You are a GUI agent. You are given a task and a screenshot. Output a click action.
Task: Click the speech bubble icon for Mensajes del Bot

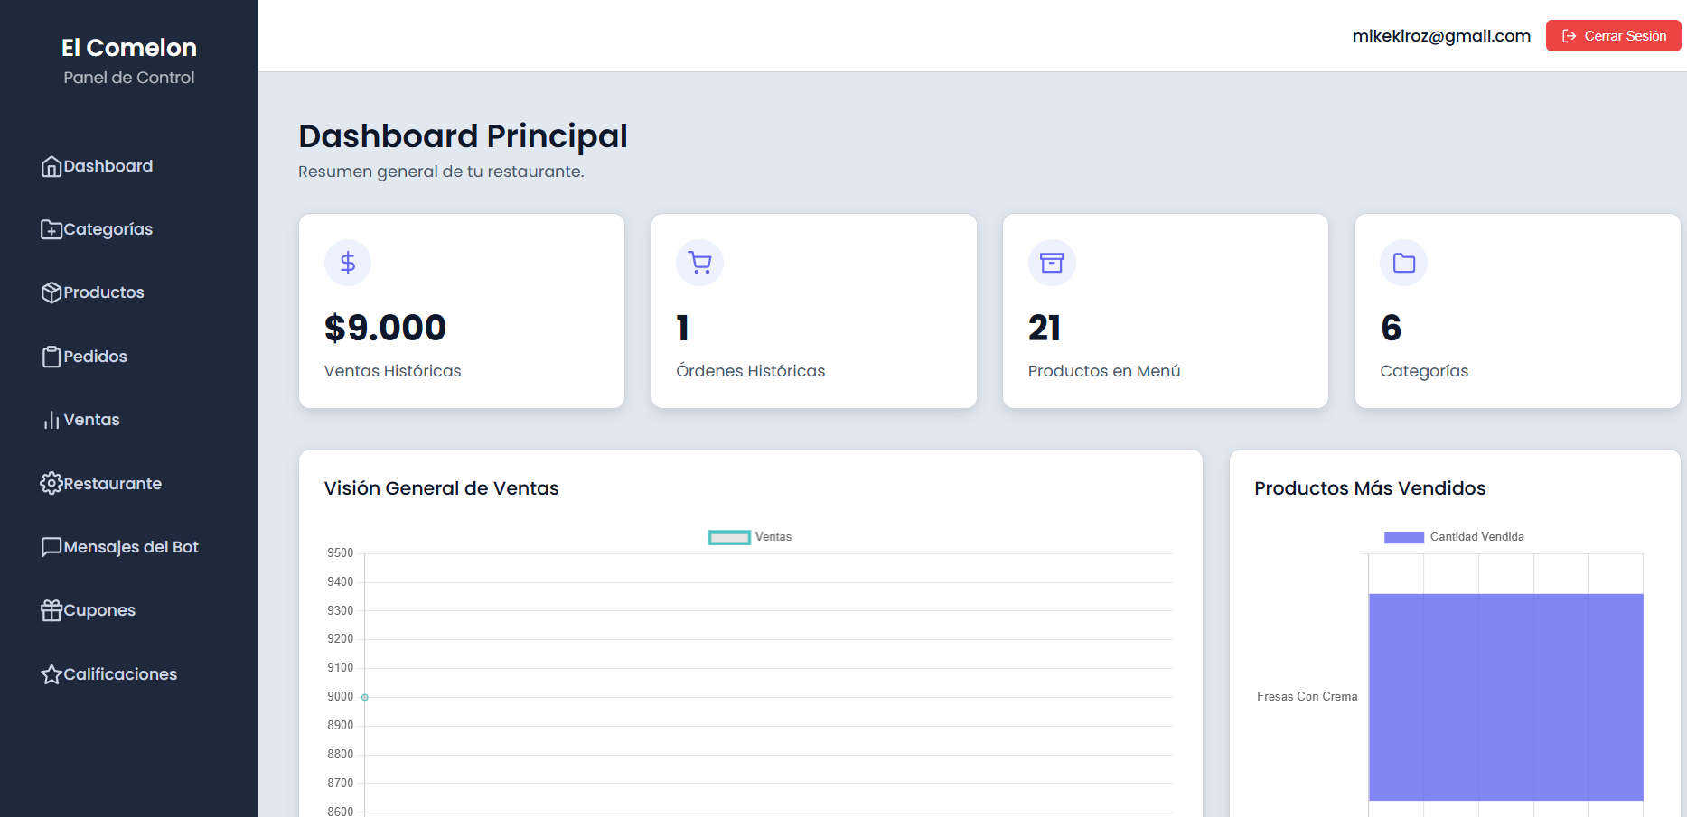coord(52,547)
